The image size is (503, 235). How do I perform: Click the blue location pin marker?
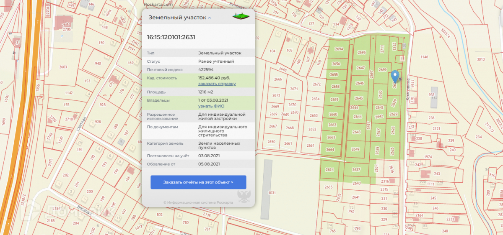(x=395, y=77)
